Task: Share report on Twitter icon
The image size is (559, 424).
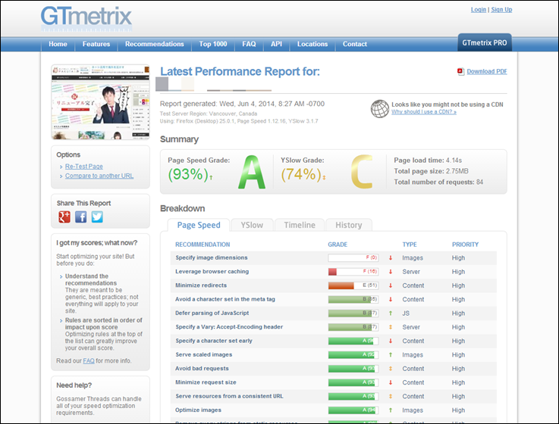Action: [x=97, y=217]
